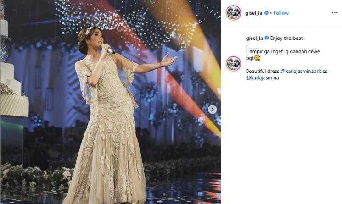Click verified badge next to header username
The width and height of the screenshot is (342, 204).
tap(266, 13)
